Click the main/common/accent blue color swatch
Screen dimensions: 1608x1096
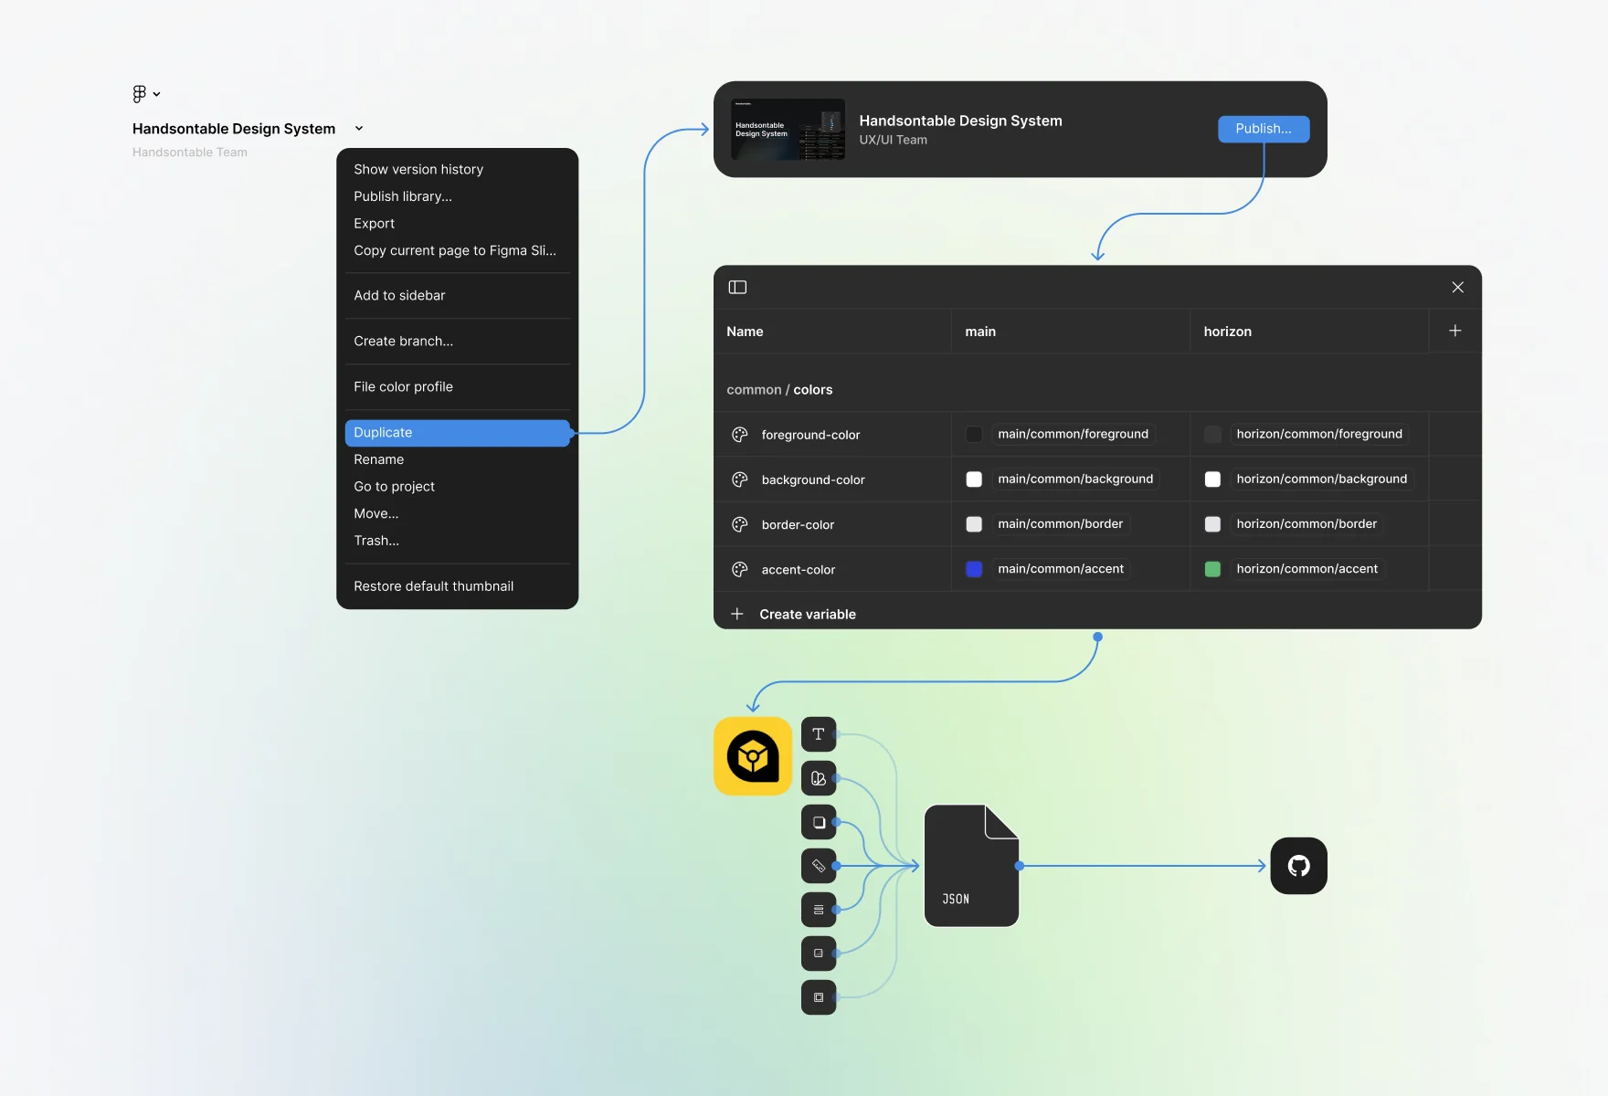coord(974,569)
